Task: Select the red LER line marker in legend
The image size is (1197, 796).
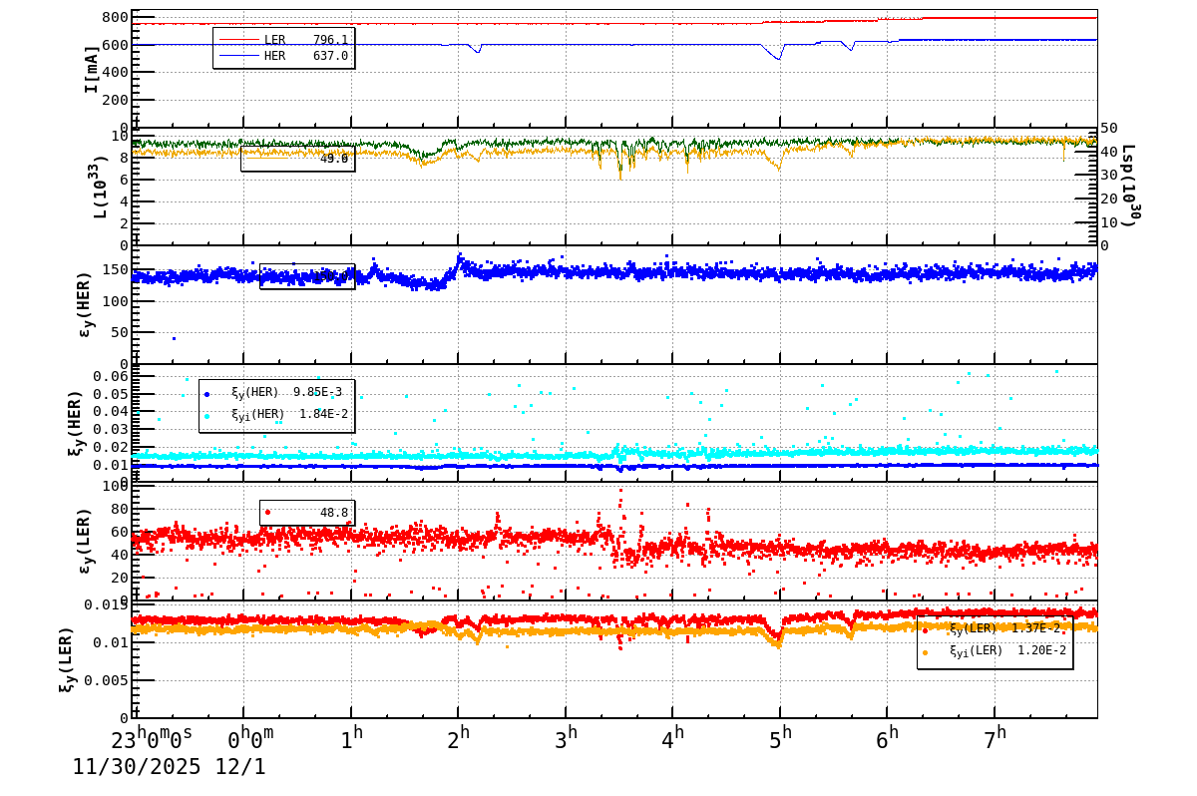Action: [239, 38]
